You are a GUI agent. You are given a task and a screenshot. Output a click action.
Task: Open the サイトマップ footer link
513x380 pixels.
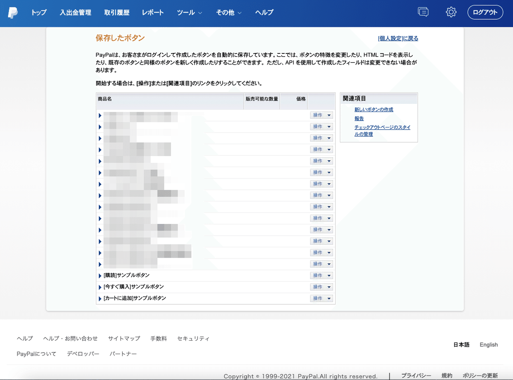pyautogui.click(x=124, y=339)
